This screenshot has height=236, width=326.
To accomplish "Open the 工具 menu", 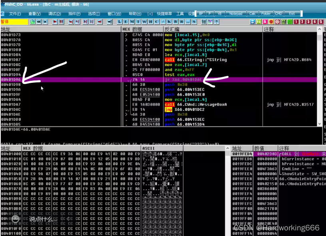I will pos(180,14).
